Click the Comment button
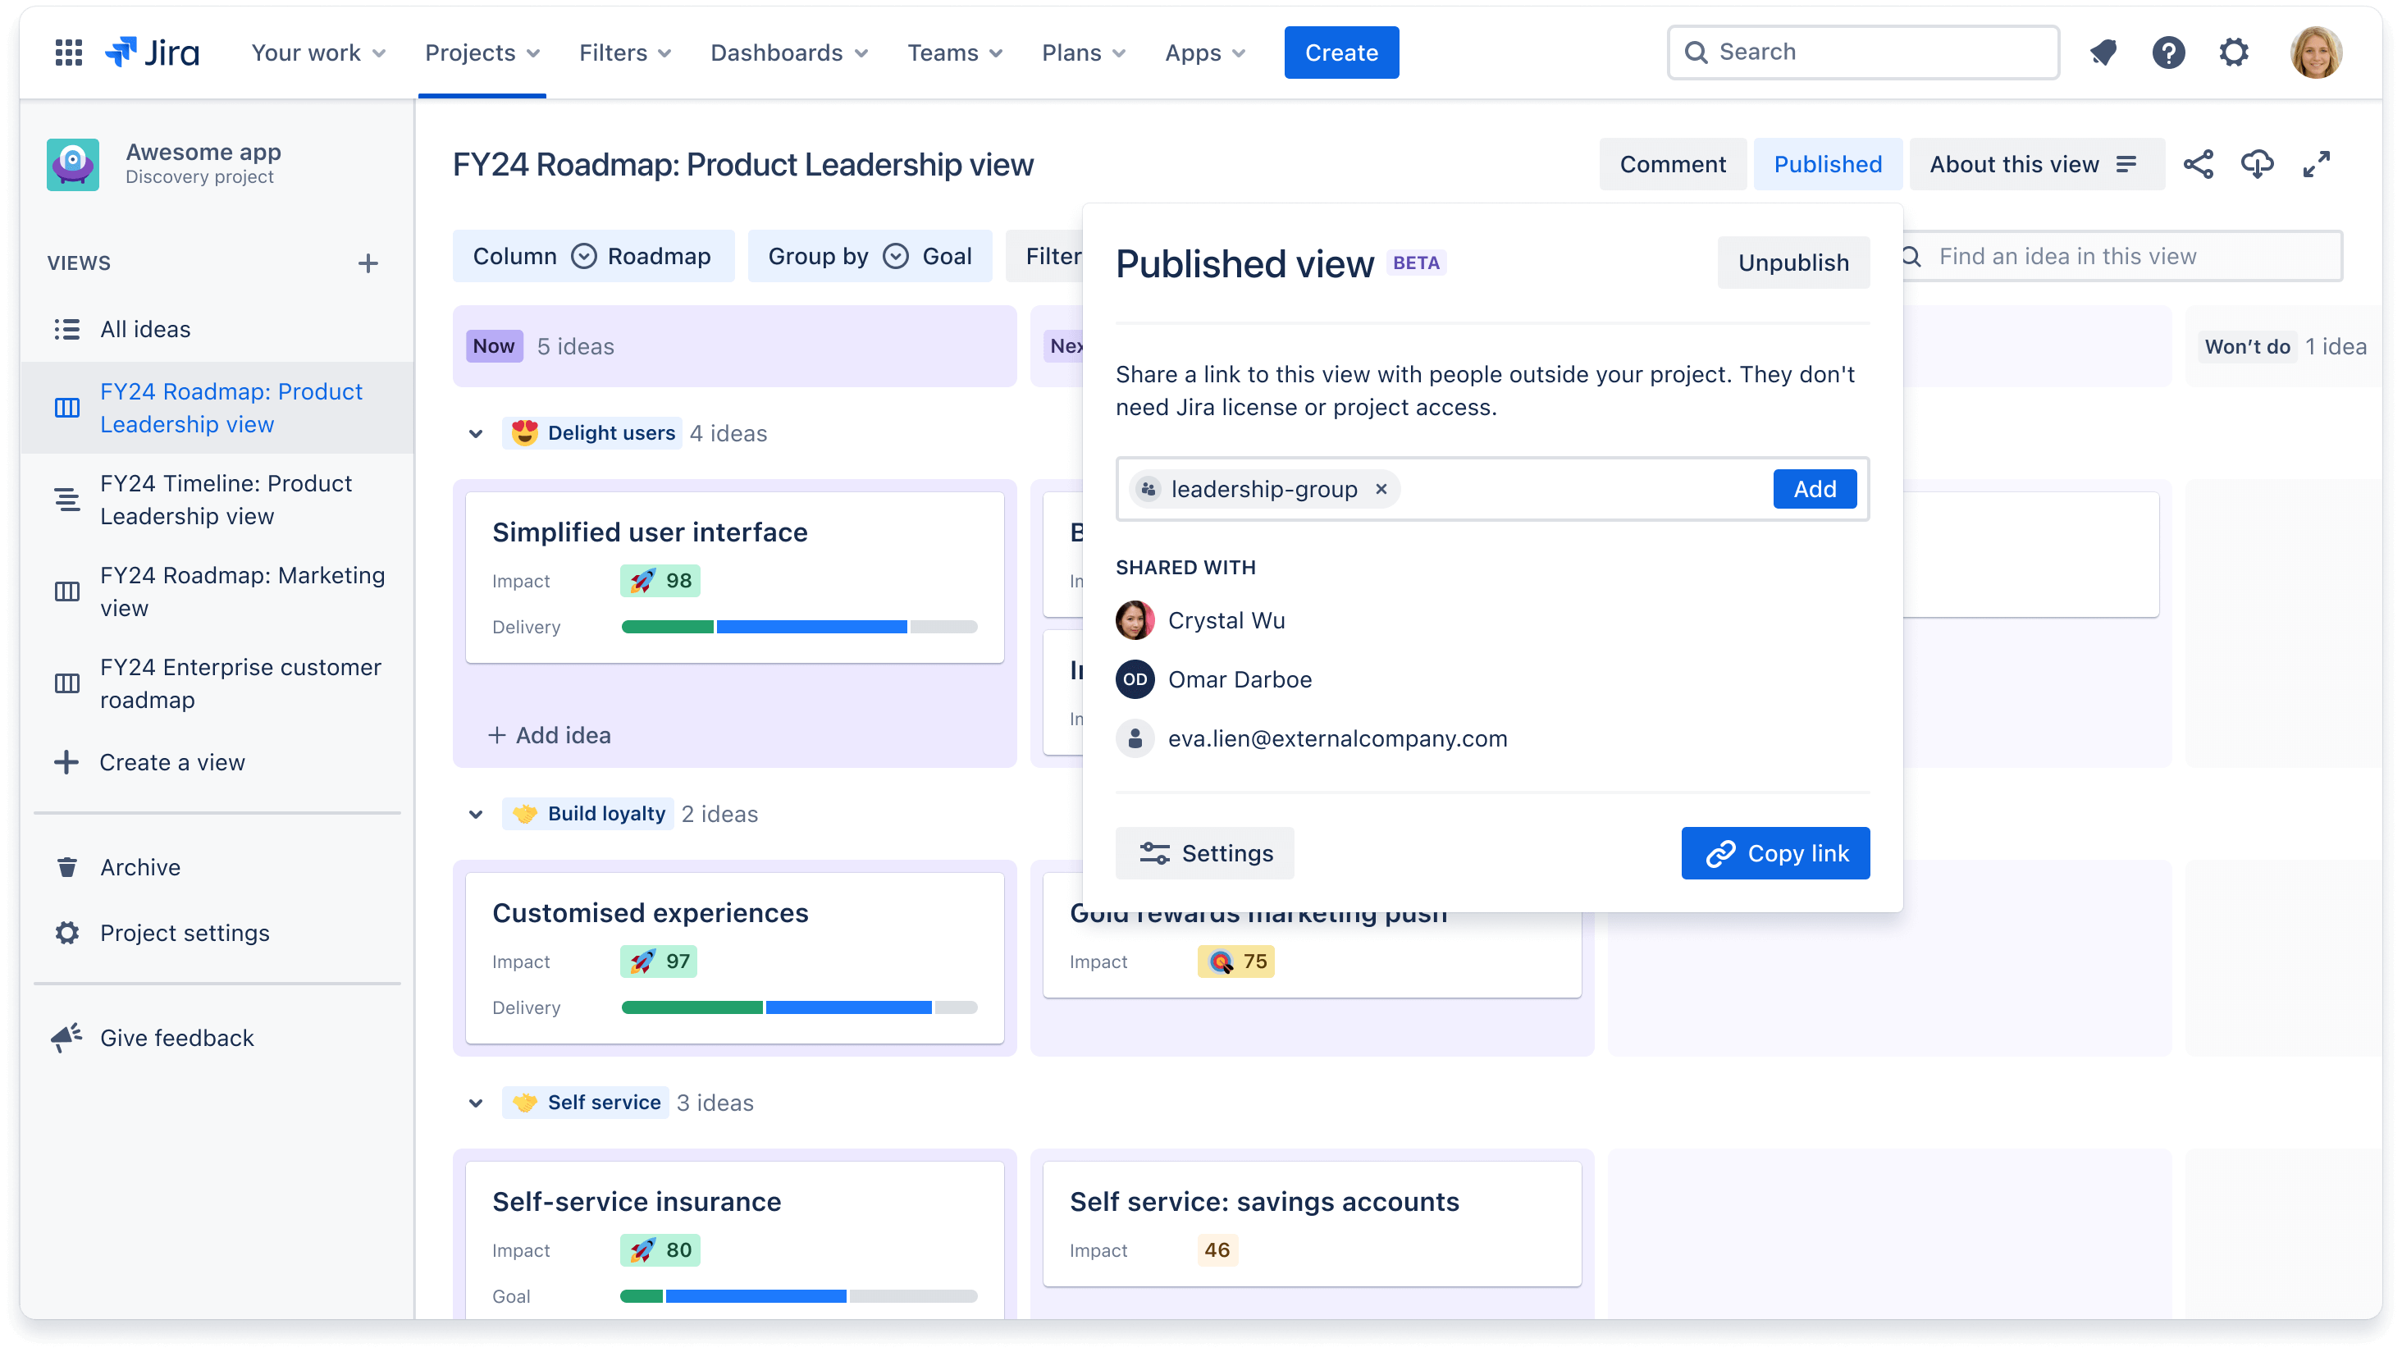The height and width of the screenshot is (1352, 2402). coord(1671,163)
